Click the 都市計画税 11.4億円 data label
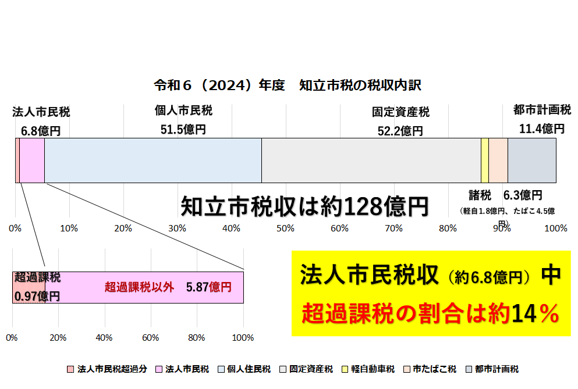578x389 pixels. (542, 119)
